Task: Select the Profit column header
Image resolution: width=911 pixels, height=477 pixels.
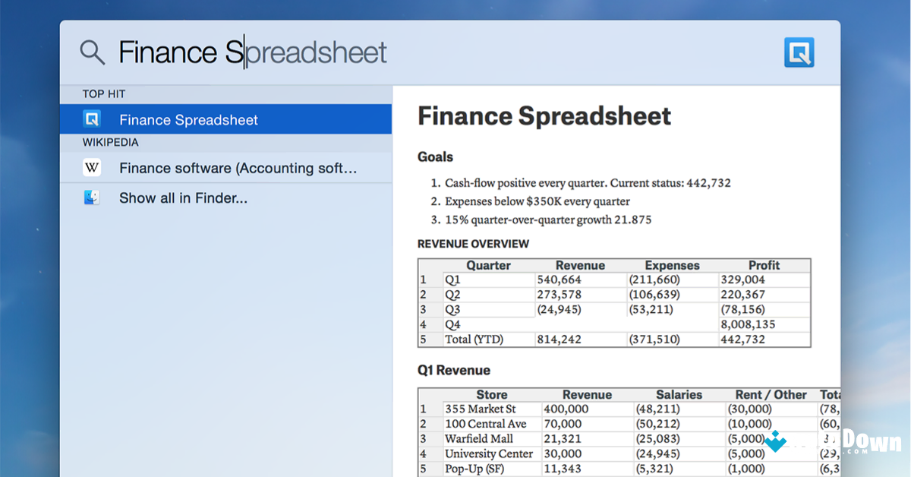Action: pos(764,265)
